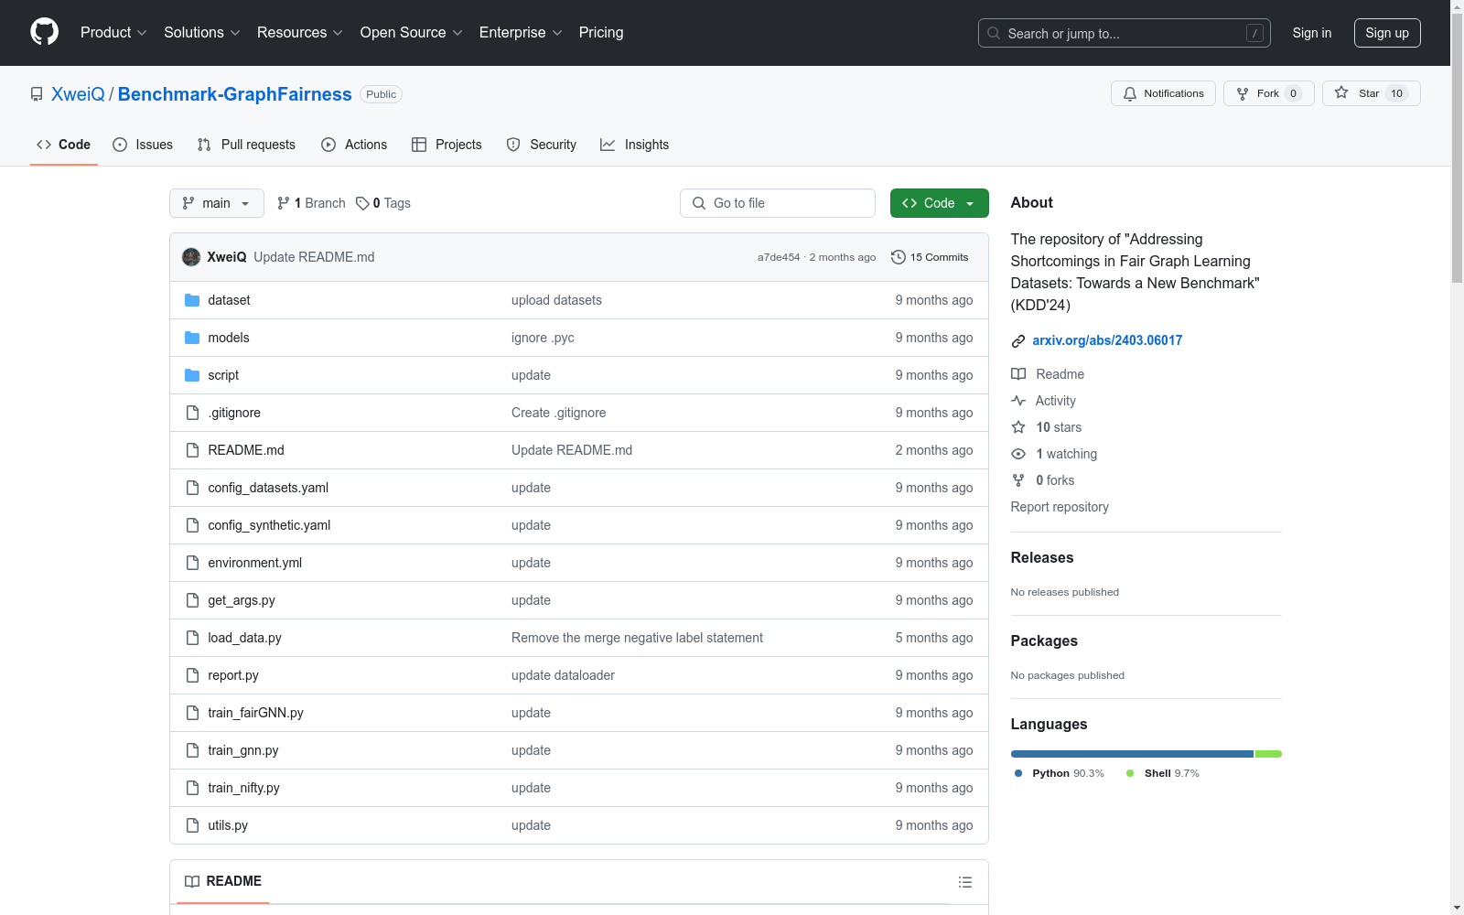Switch to the Security tab
1464x915 pixels.
tap(542, 145)
